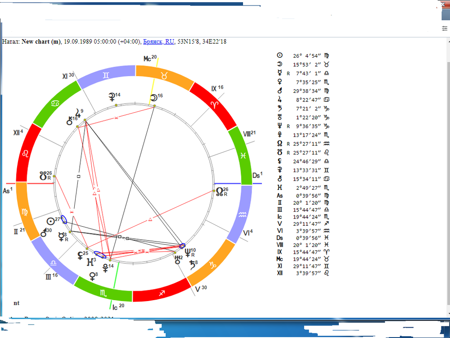The width and height of the screenshot is (450, 338).
Task: Select the "V 30" house cusp label on the wheel
Action: click(x=201, y=288)
